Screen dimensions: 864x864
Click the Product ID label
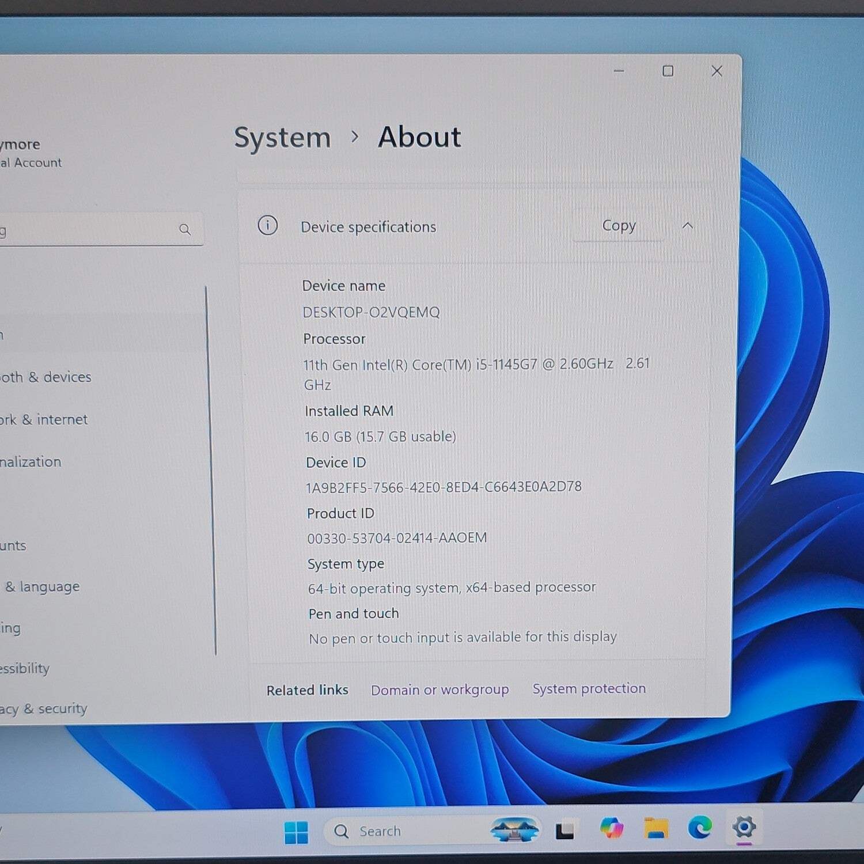(x=340, y=513)
